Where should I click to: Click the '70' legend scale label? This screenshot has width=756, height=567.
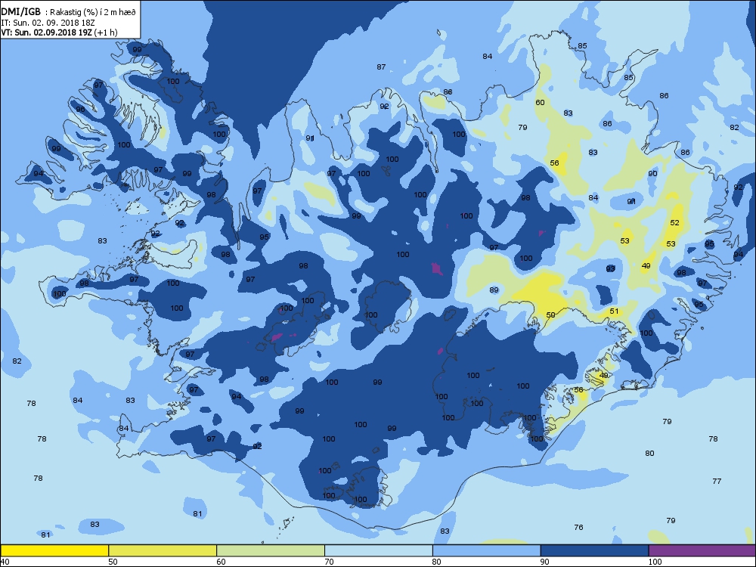pyautogui.click(x=330, y=562)
